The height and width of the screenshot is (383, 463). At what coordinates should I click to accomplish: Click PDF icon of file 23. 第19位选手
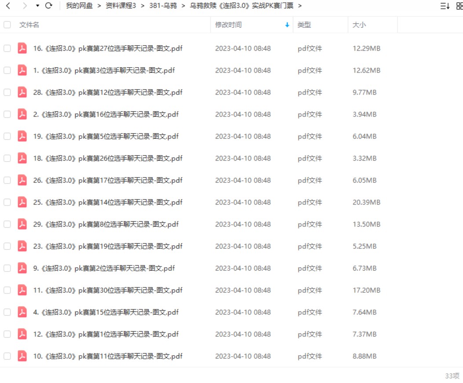tap(22, 246)
